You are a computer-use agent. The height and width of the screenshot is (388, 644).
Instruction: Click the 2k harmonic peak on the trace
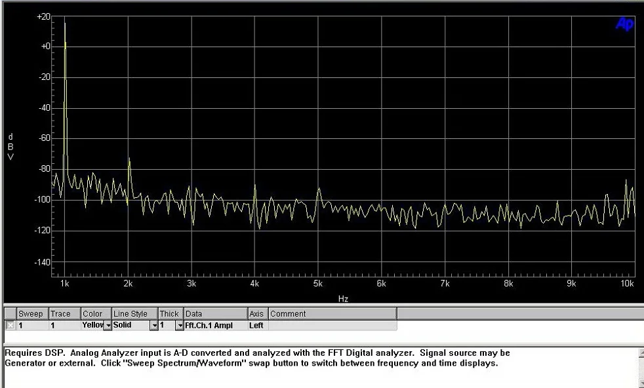tap(129, 159)
